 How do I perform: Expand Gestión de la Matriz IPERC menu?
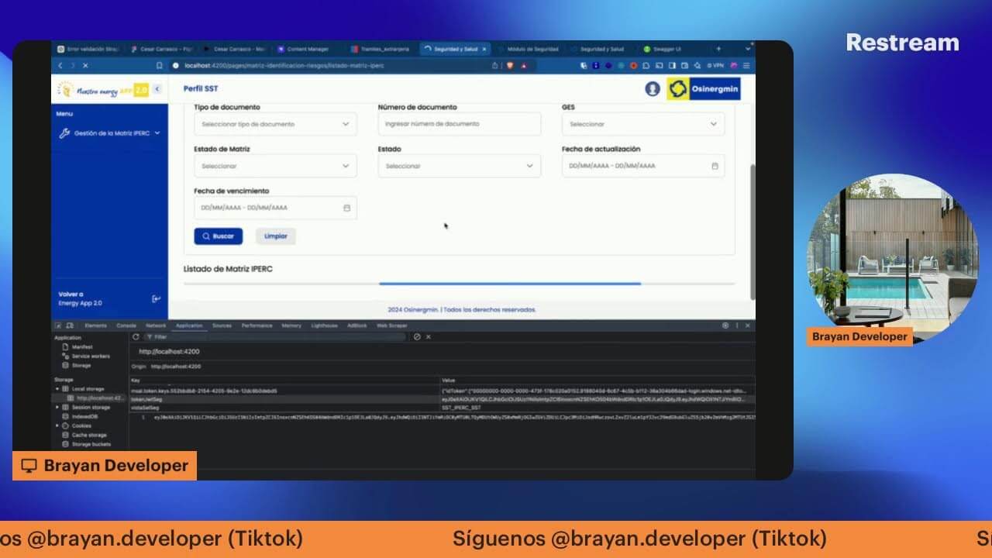click(x=109, y=133)
